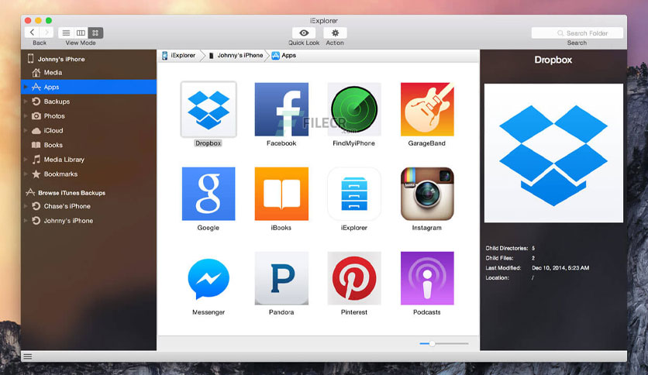Open the Action gear menu

[335, 33]
